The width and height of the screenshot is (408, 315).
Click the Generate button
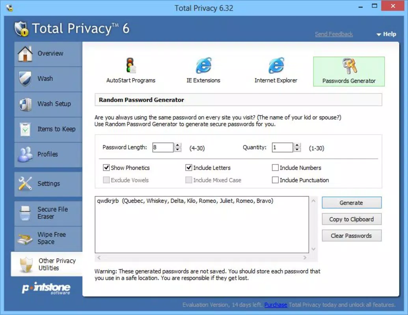352,203
